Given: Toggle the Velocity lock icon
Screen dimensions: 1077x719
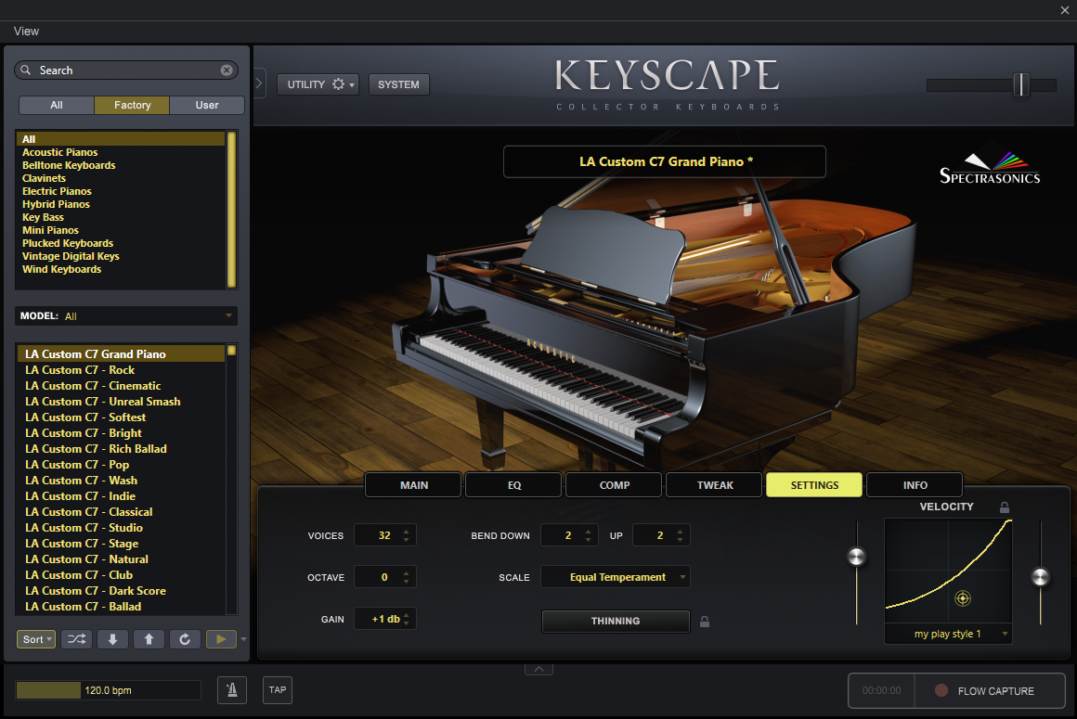Looking at the screenshot, I should [x=1004, y=507].
